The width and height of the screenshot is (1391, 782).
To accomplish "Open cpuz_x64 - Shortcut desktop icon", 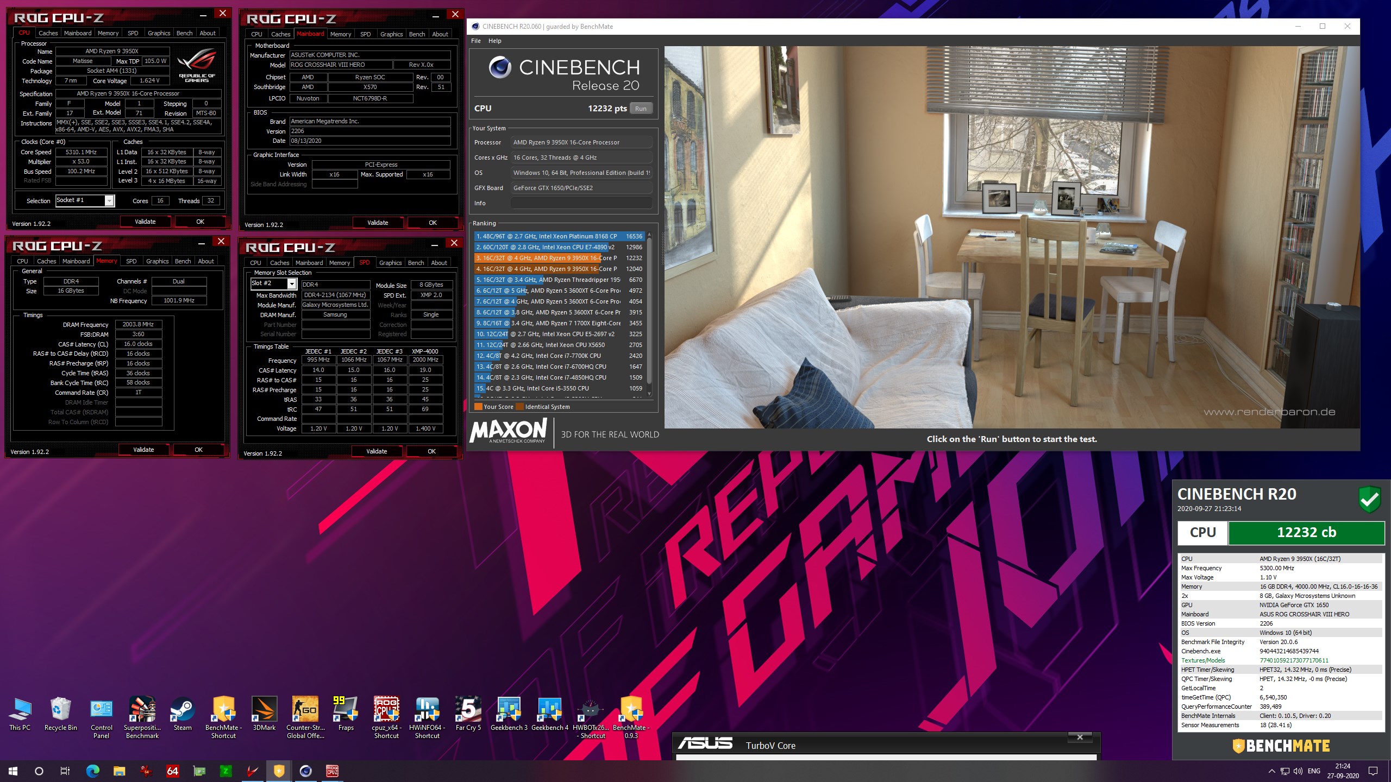I will [386, 718].
